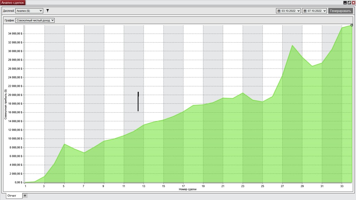The width and height of the screenshot is (356, 200).
Task: Expand the График dropdown Совокупный чистый доход
Action: [x=35, y=20]
